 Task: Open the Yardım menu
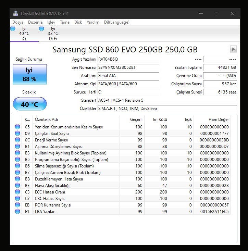pyautogui.click(x=93, y=22)
